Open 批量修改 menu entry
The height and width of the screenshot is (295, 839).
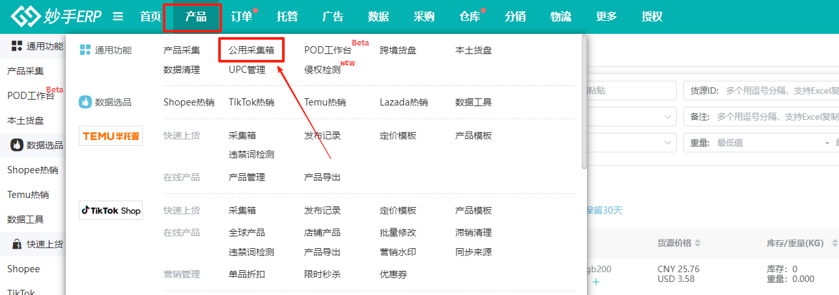(x=398, y=232)
